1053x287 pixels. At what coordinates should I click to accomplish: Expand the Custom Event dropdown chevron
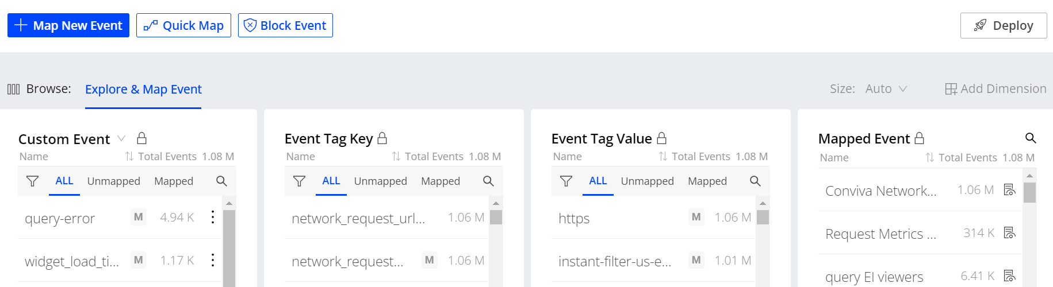pyautogui.click(x=121, y=138)
